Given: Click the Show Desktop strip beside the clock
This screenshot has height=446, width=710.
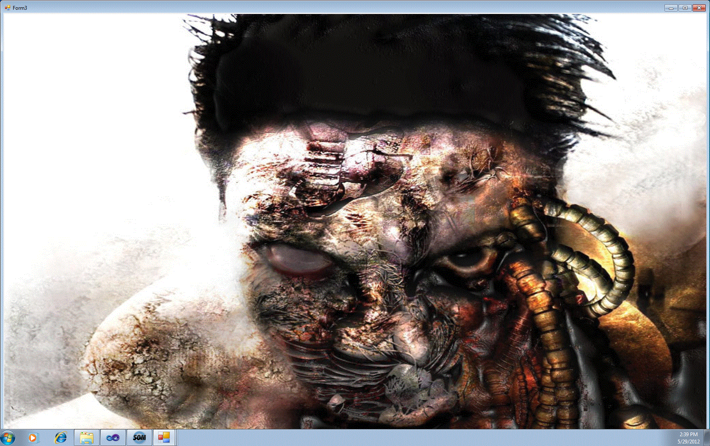Looking at the screenshot, I should [707, 438].
